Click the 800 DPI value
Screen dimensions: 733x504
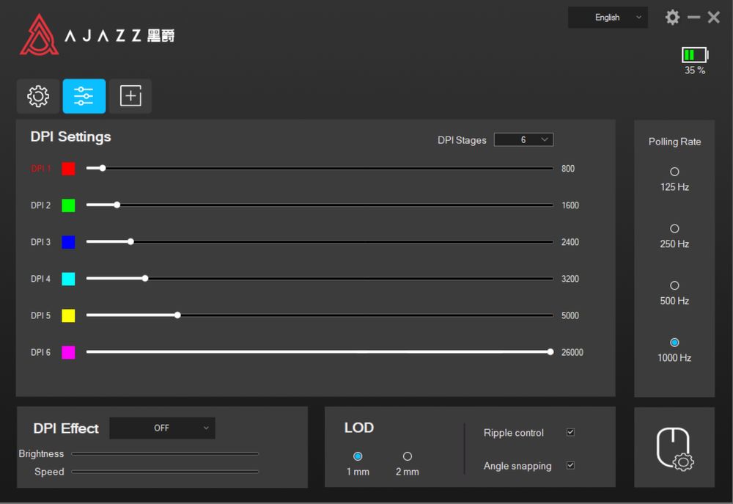568,169
